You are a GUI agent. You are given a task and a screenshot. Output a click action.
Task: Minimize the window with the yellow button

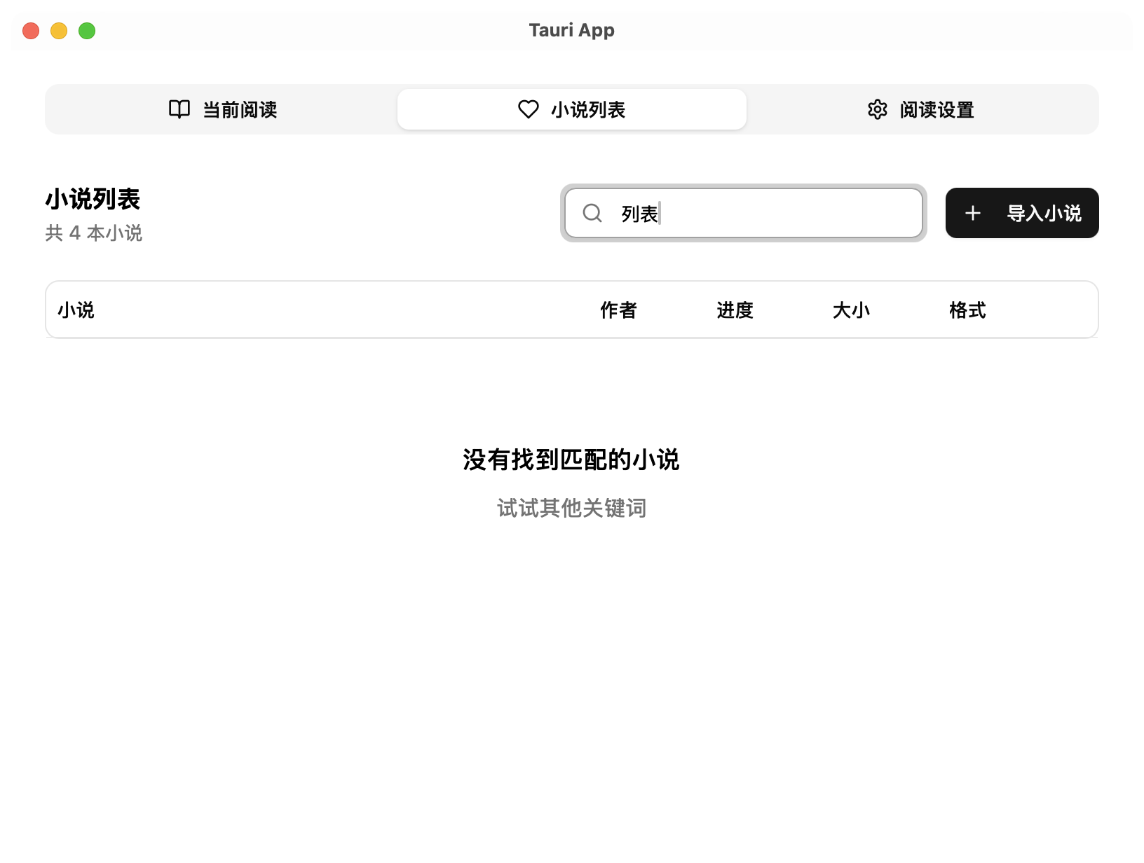click(59, 31)
